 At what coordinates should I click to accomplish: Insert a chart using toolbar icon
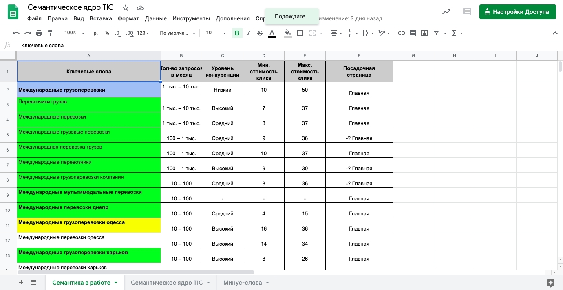(424, 33)
